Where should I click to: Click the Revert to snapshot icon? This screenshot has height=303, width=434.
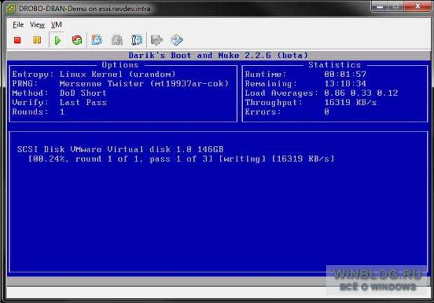tap(117, 40)
